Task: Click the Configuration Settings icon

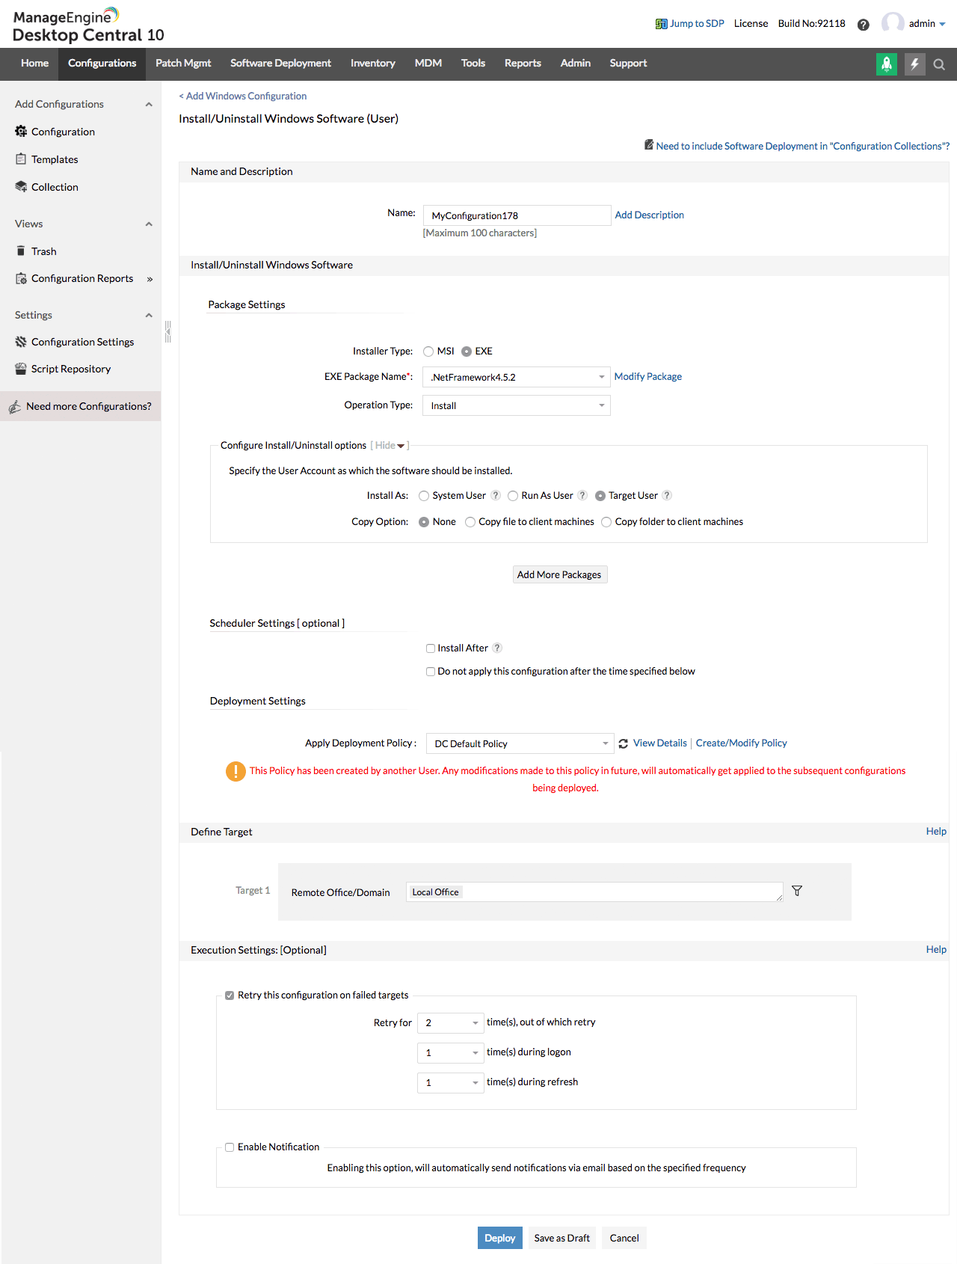Action: (21, 342)
